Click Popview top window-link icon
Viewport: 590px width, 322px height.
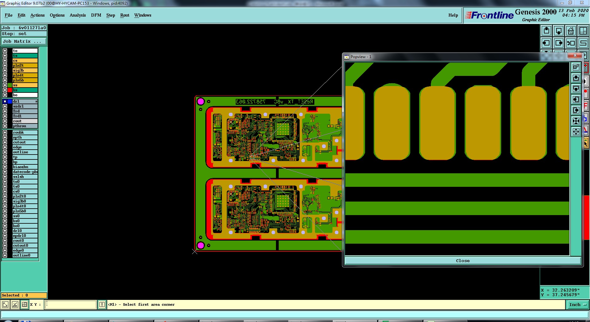[576, 67]
